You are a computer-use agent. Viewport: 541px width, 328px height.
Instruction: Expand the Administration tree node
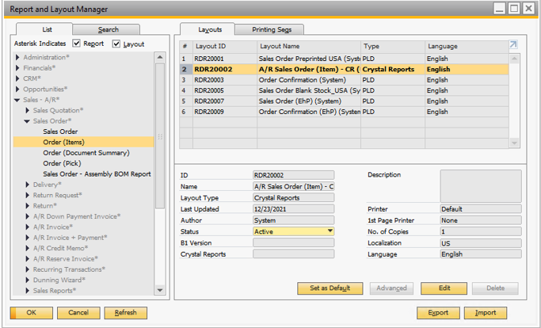pyautogui.click(x=17, y=57)
